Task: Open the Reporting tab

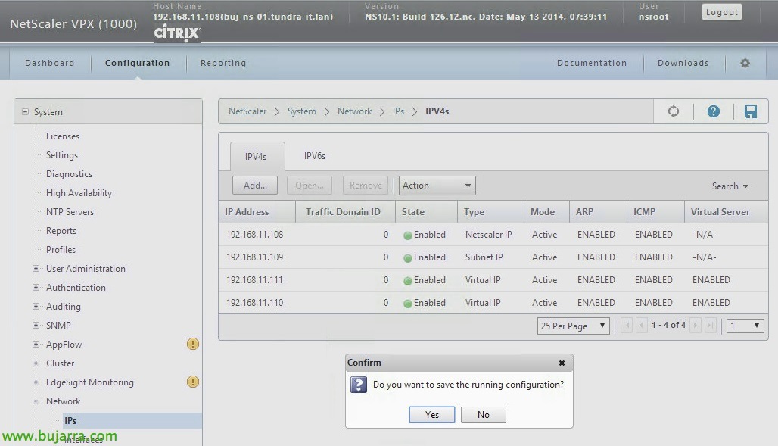Action: coord(223,63)
